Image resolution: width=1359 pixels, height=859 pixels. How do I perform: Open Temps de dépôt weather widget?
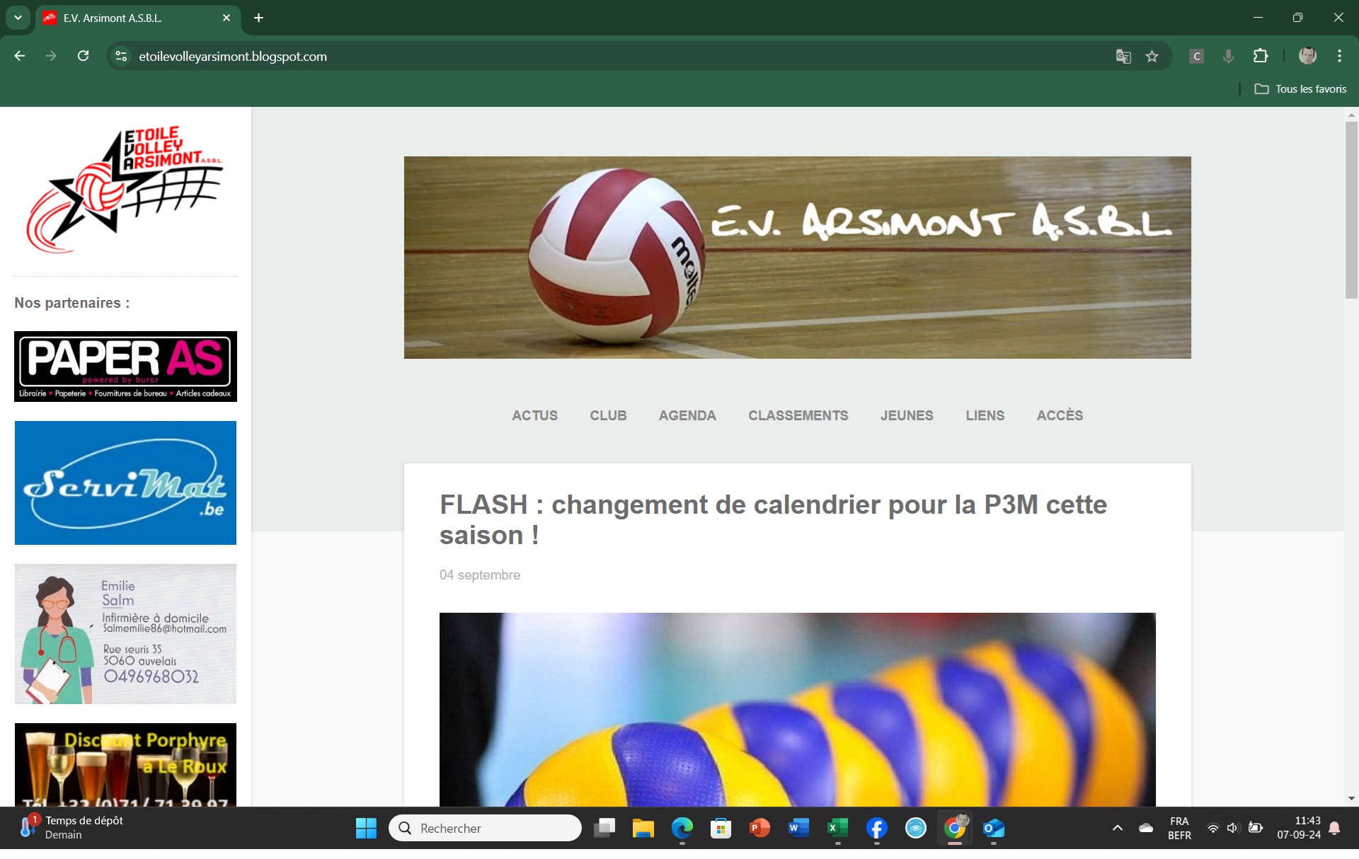tap(71, 828)
